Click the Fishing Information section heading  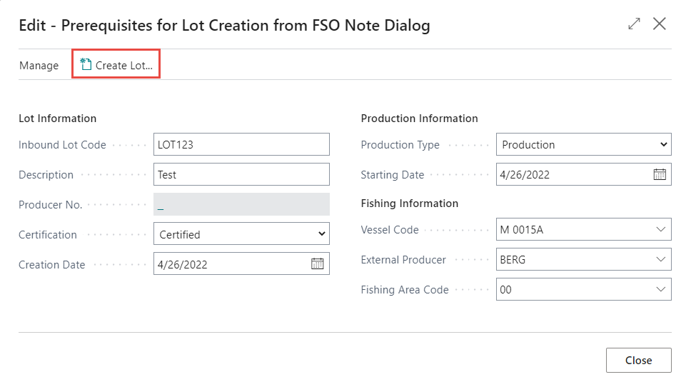(409, 203)
